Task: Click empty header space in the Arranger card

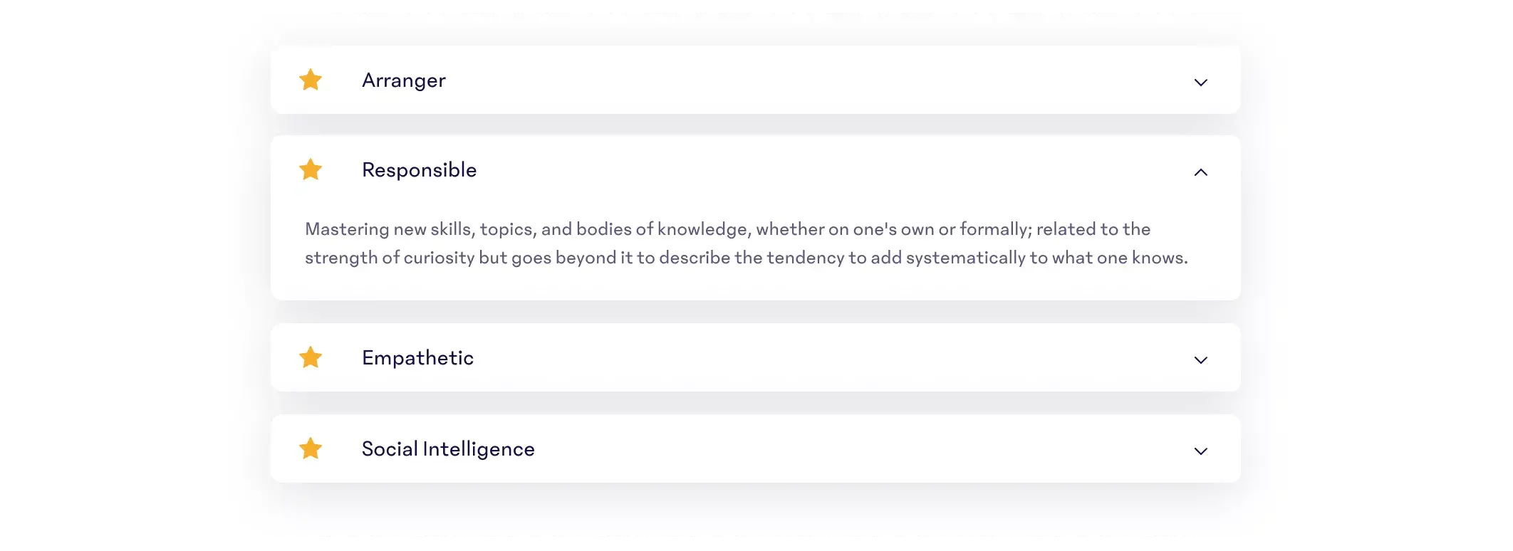Action: [x=784, y=80]
